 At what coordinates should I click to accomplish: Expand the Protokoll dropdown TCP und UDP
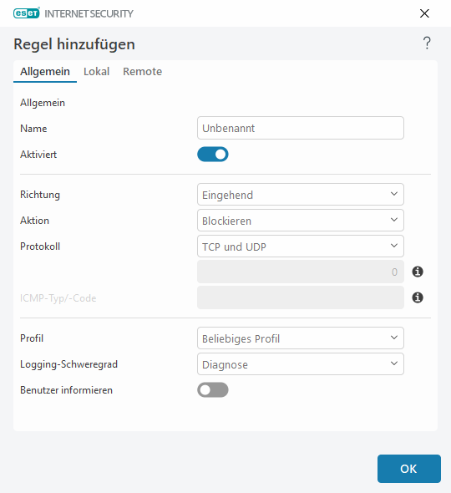(301, 246)
